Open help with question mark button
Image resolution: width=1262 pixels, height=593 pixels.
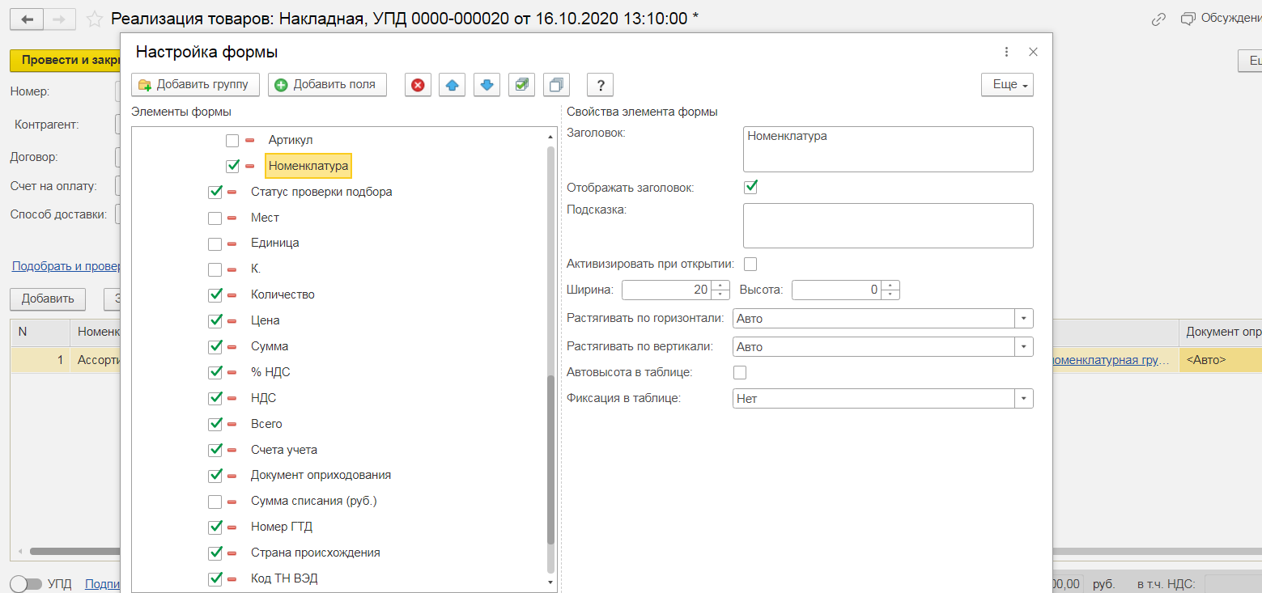tap(600, 84)
